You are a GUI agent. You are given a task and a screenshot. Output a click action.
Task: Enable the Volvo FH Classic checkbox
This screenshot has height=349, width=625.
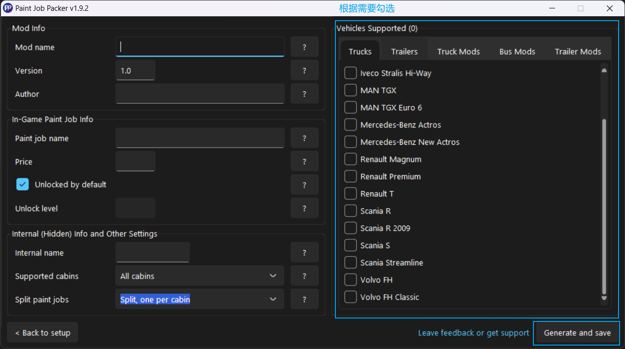pyautogui.click(x=351, y=297)
